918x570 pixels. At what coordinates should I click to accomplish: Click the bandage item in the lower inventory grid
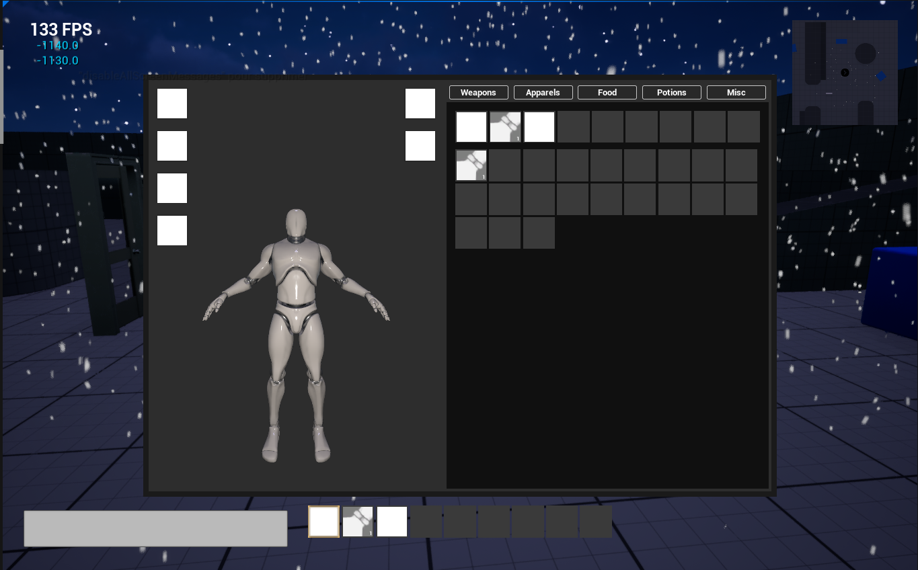[x=471, y=165]
